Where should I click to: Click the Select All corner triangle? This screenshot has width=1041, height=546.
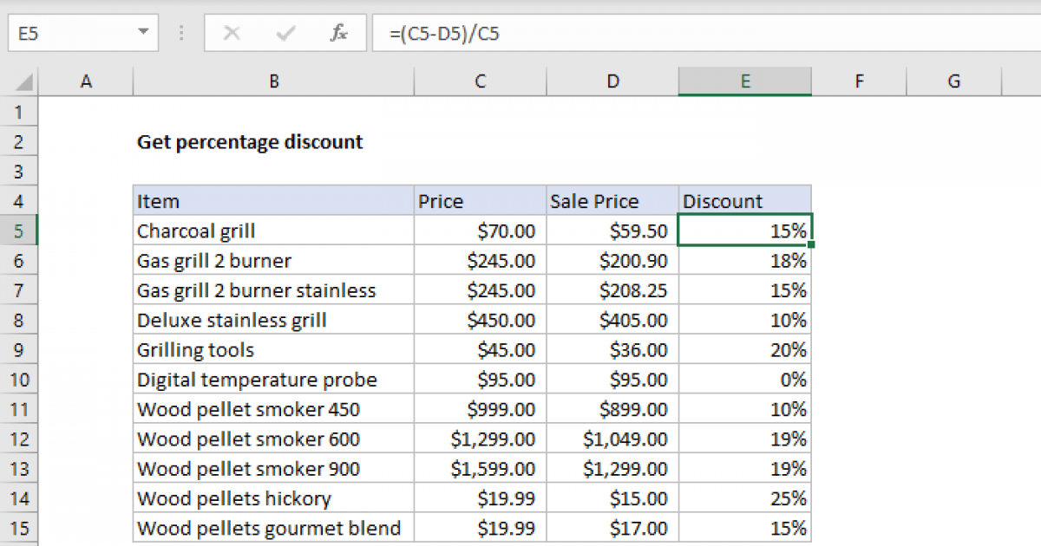click(x=24, y=82)
